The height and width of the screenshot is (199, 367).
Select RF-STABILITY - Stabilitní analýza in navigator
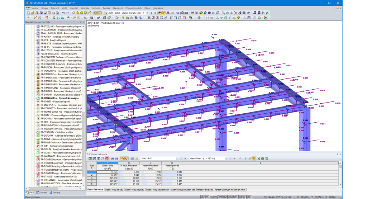57,132
